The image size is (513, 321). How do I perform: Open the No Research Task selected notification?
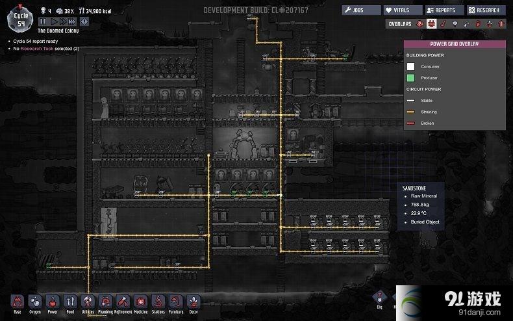46,49
